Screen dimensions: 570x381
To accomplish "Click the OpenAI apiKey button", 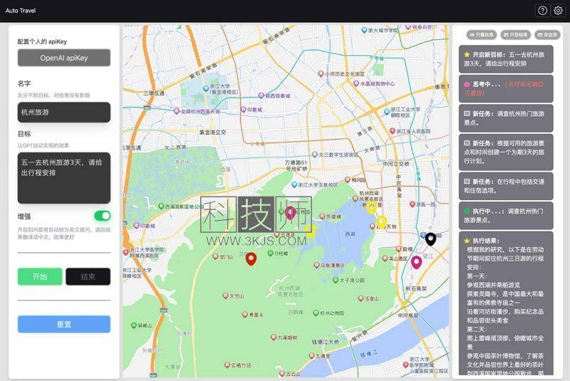I will [x=64, y=58].
